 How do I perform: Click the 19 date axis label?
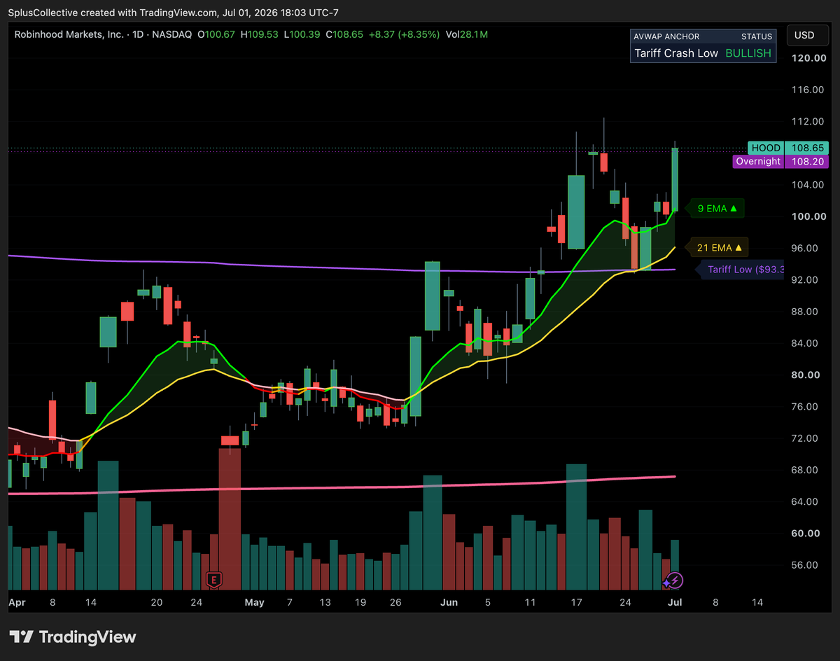pyautogui.click(x=360, y=602)
